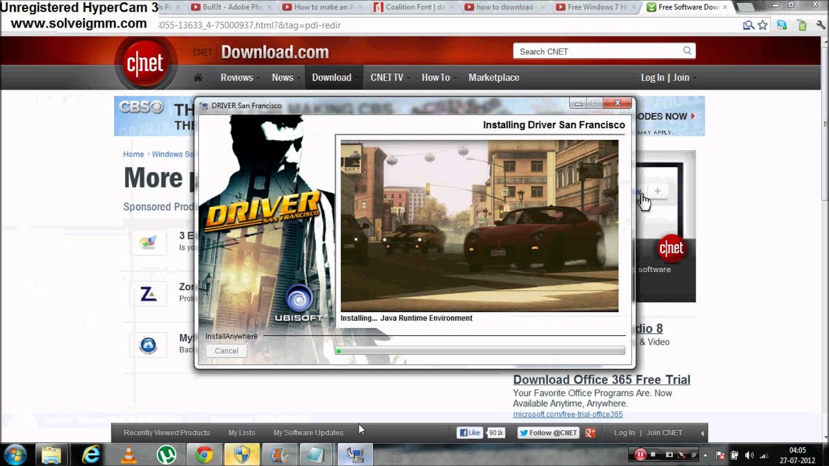Click Join CNET in bottom bar
Viewport: 829px width, 466px height.
(x=664, y=432)
